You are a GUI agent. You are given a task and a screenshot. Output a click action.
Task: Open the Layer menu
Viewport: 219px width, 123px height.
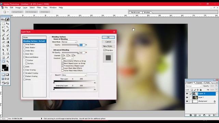[x=25, y=8]
